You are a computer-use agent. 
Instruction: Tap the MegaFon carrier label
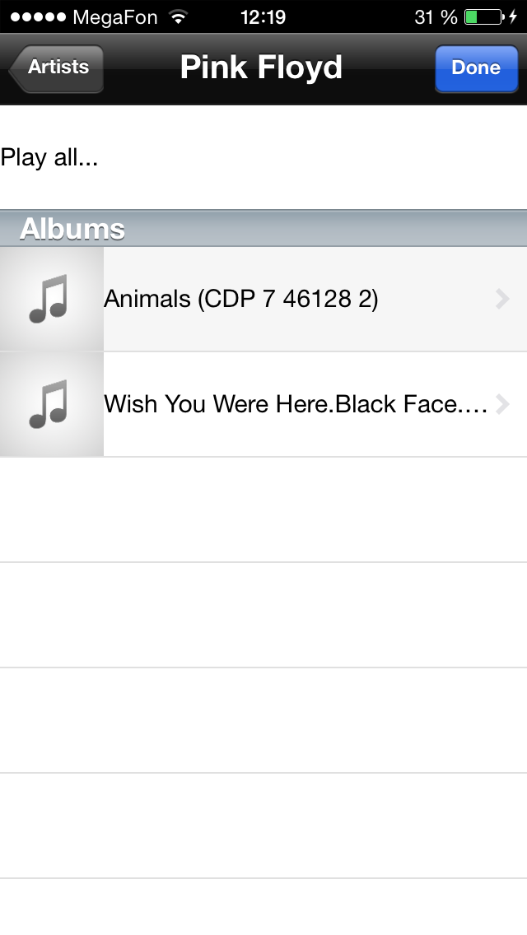[x=115, y=17]
